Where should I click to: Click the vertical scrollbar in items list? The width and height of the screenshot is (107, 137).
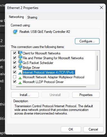click(x=97, y=63)
